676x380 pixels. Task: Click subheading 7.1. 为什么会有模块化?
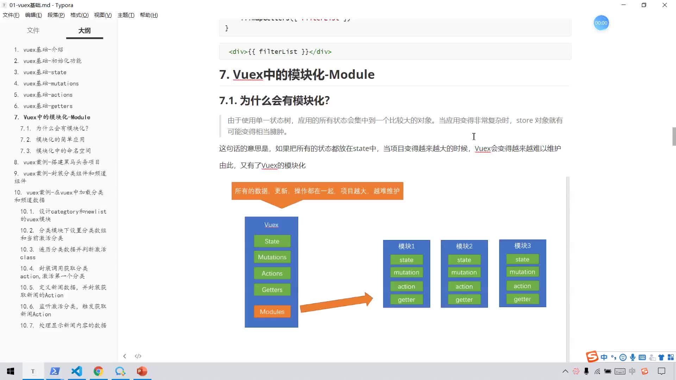click(274, 101)
